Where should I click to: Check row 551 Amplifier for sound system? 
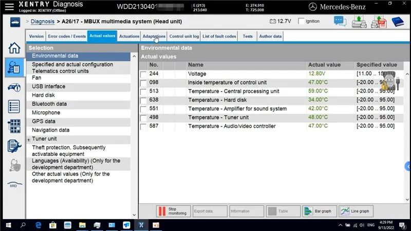click(x=143, y=109)
